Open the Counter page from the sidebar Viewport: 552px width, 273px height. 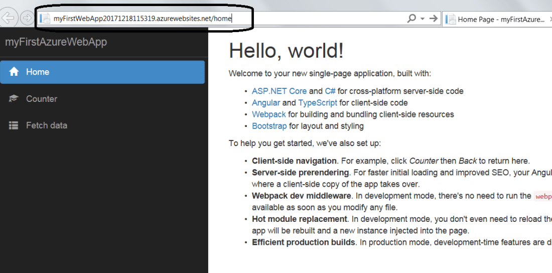click(41, 99)
